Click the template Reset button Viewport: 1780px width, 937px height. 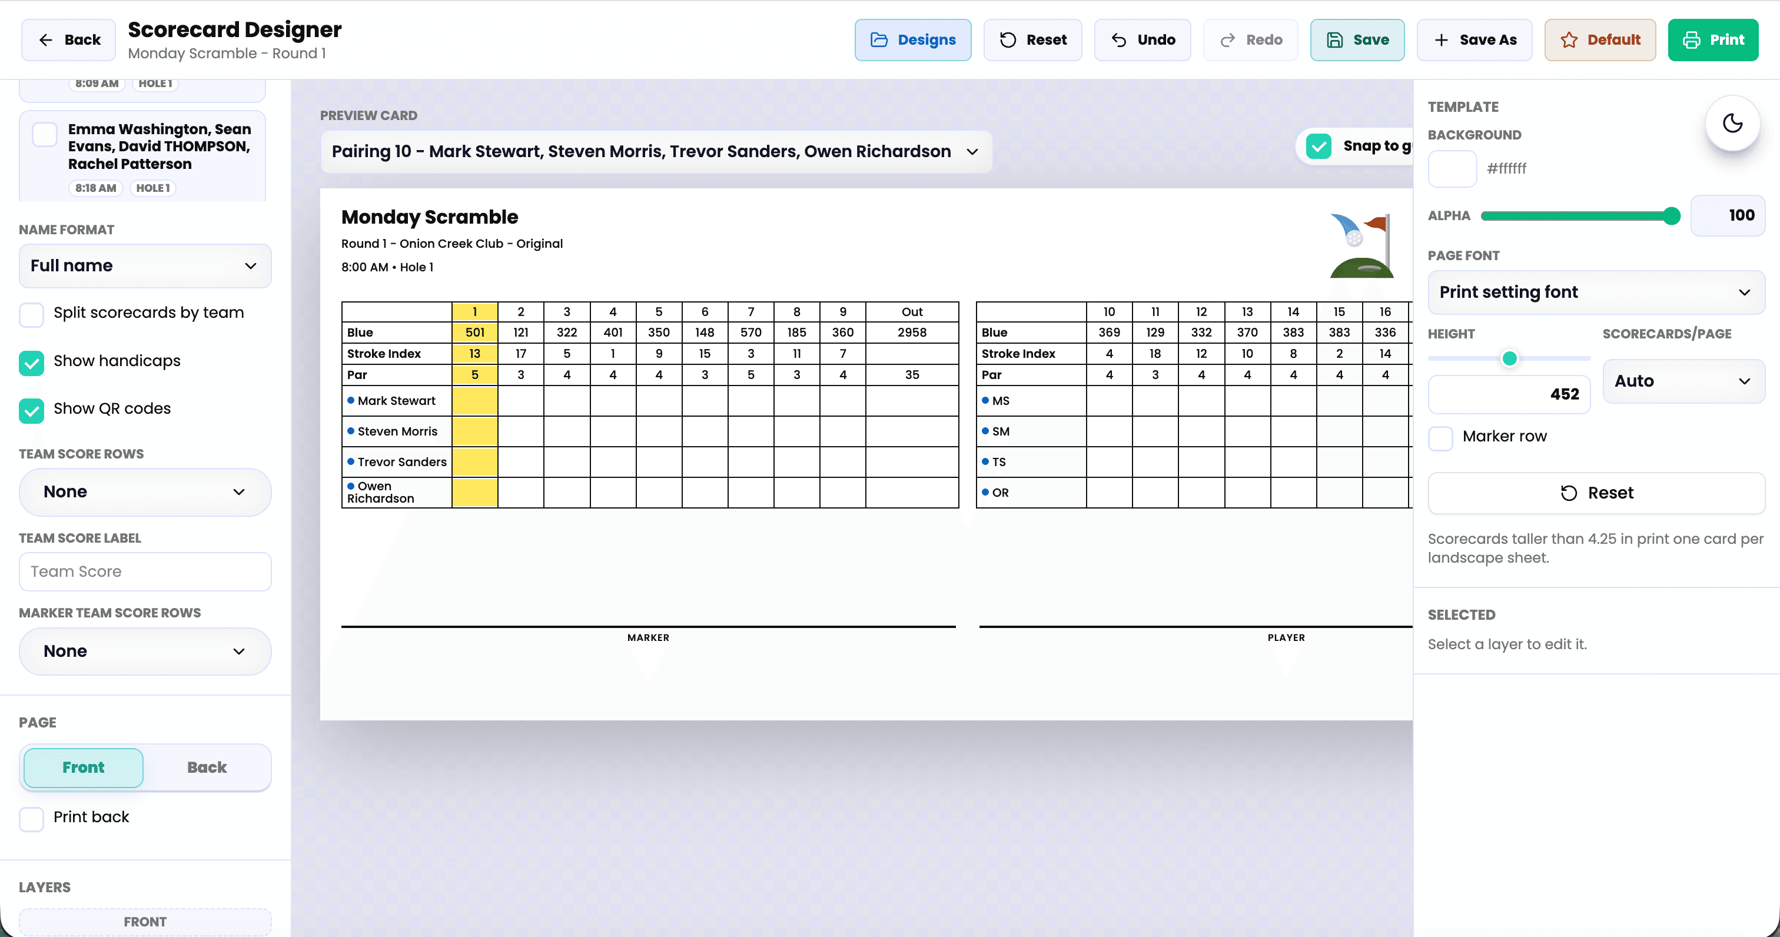coord(1596,493)
